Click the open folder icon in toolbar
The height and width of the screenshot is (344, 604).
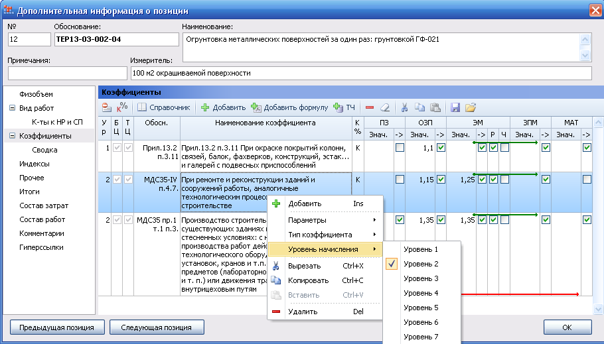(x=471, y=107)
